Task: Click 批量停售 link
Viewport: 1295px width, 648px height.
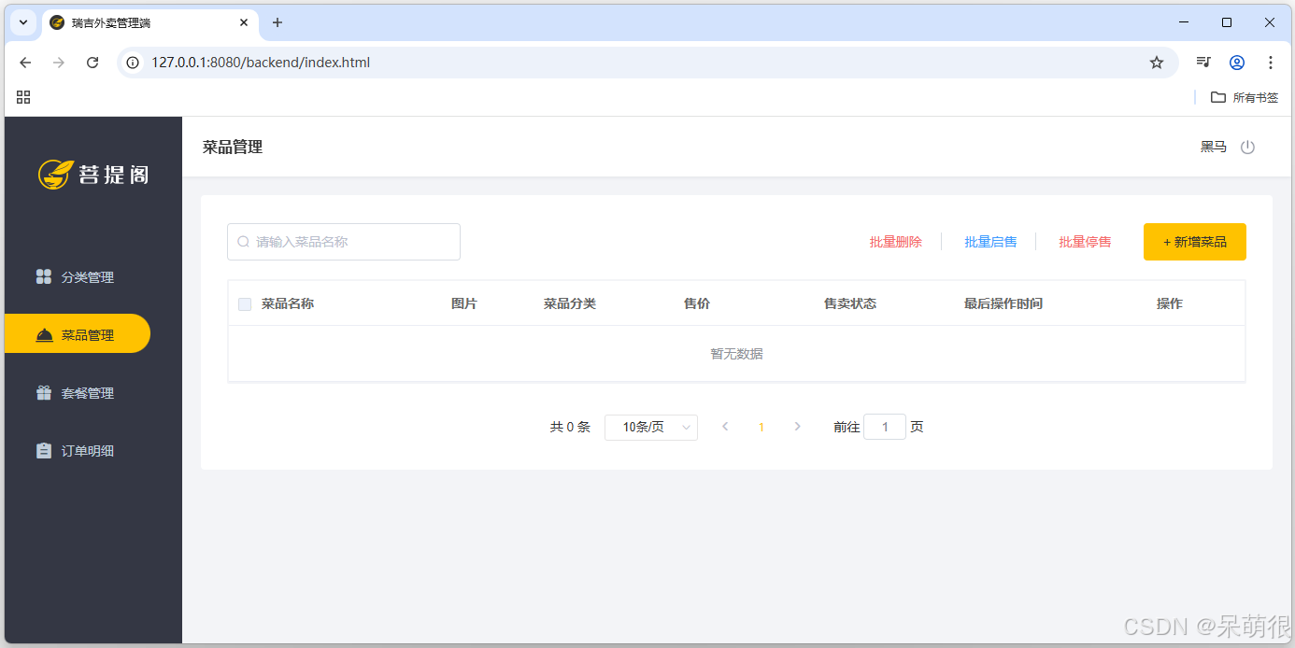Action: pyautogui.click(x=1085, y=242)
